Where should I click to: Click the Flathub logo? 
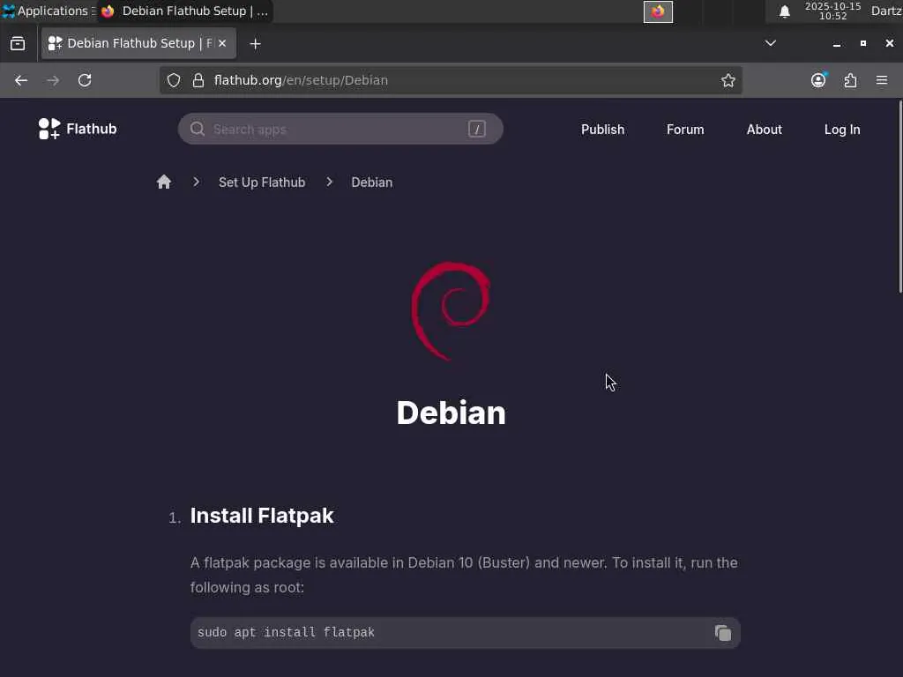(x=78, y=129)
